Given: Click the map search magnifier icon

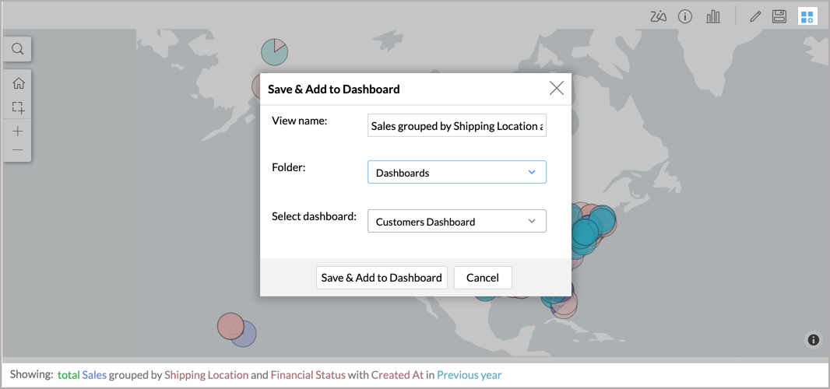Looking at the screenshot, I should pyautogui.click(x=17, y=49).
